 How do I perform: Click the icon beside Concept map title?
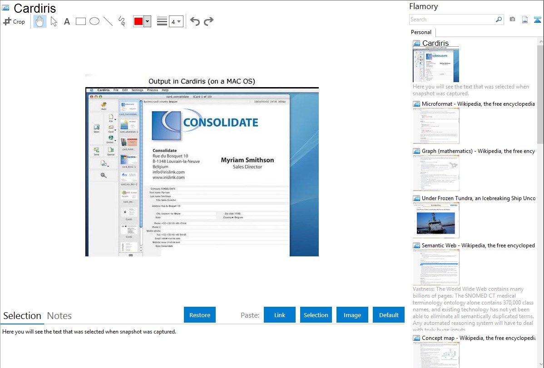coord(417,338)
